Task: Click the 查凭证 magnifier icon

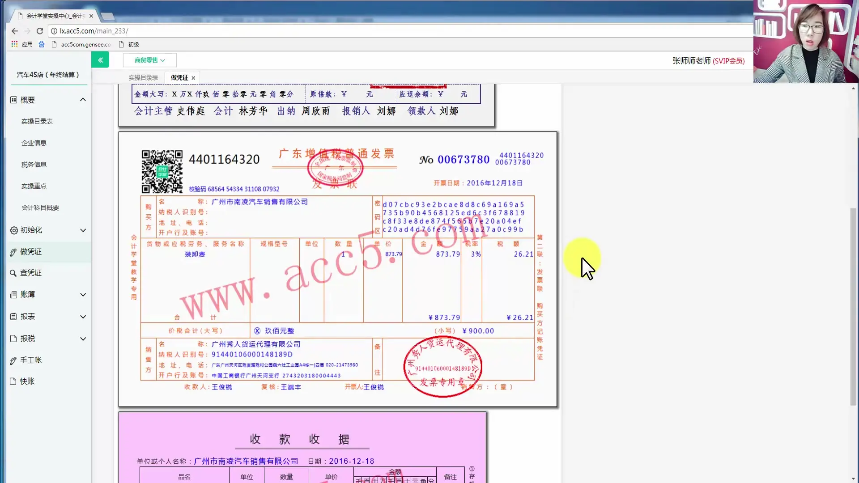Action: point(13,273)
